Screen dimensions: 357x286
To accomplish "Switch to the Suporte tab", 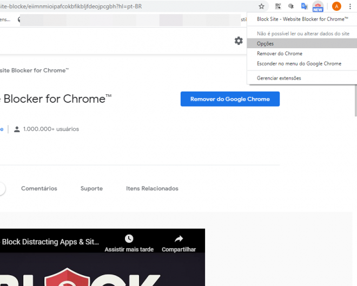I will [91, 188].
